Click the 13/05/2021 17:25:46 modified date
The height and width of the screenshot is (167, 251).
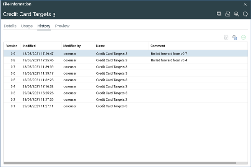click(x=38, y=60)
